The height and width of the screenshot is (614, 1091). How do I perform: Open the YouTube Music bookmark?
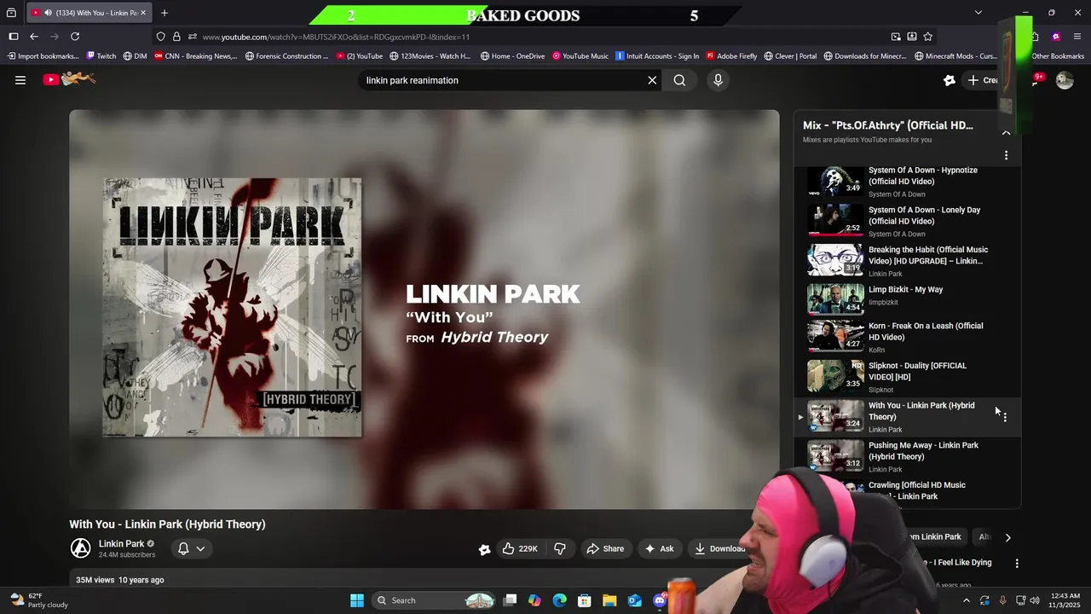pyautogui.click(x=580, y=56)
